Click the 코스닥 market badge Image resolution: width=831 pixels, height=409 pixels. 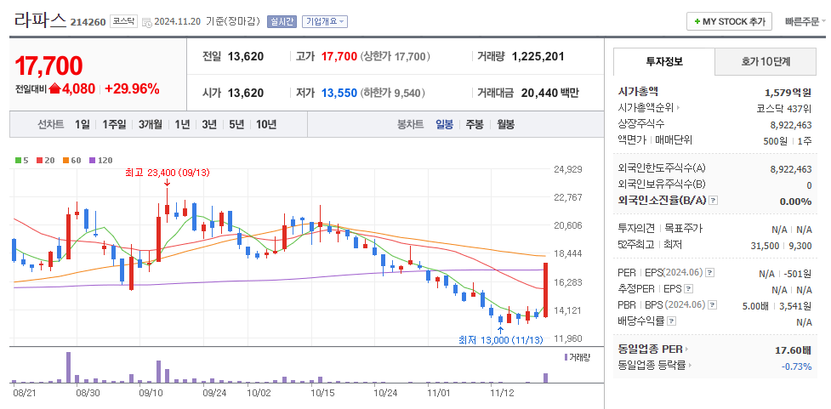coord(123,22)
